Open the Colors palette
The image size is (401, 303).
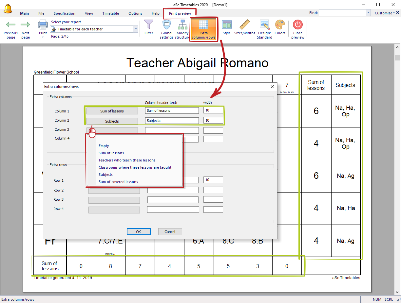coord(280,25)
